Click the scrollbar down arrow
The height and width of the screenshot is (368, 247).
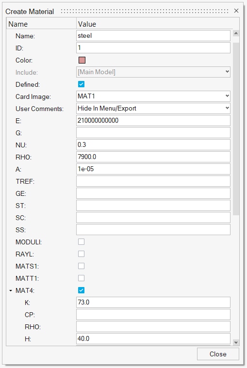[236, 342]
